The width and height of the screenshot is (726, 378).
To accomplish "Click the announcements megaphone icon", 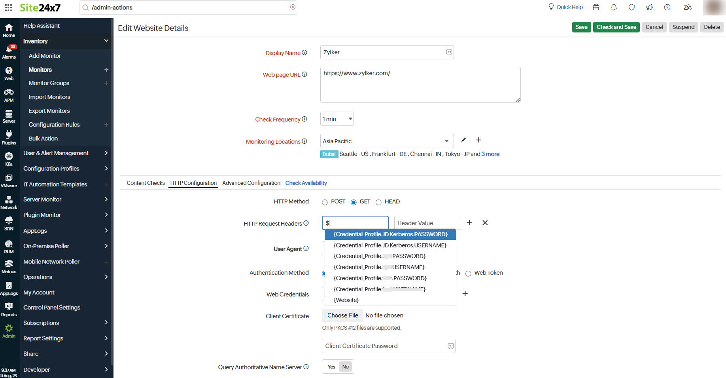I will [649, 8].
